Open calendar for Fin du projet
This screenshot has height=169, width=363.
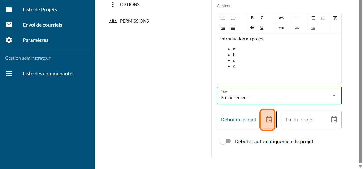coord(334,120)
